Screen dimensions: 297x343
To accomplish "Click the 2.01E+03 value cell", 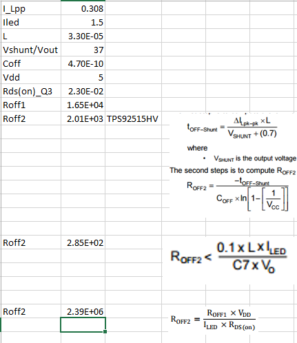I will tap(83, 118).
